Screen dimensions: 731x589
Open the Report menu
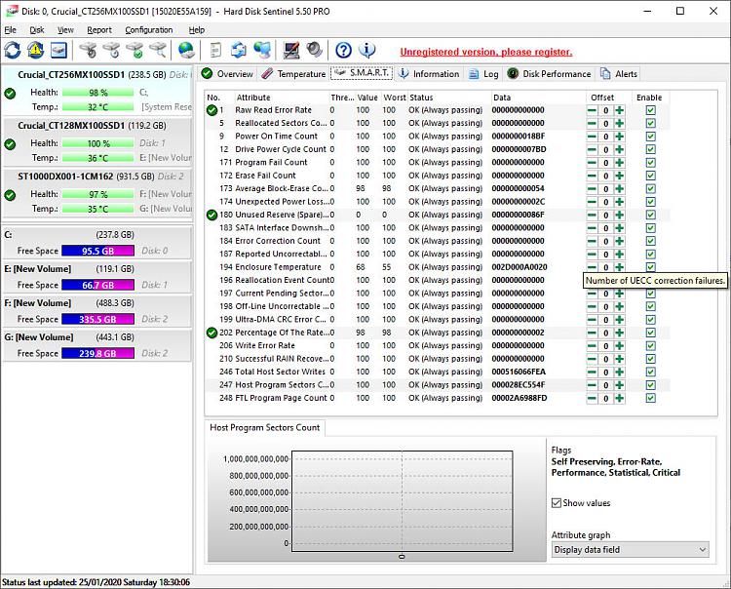[99, 30]
